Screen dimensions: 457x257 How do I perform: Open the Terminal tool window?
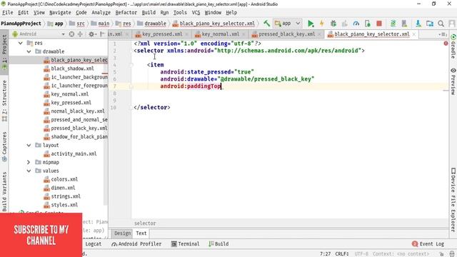pos(186,244)
